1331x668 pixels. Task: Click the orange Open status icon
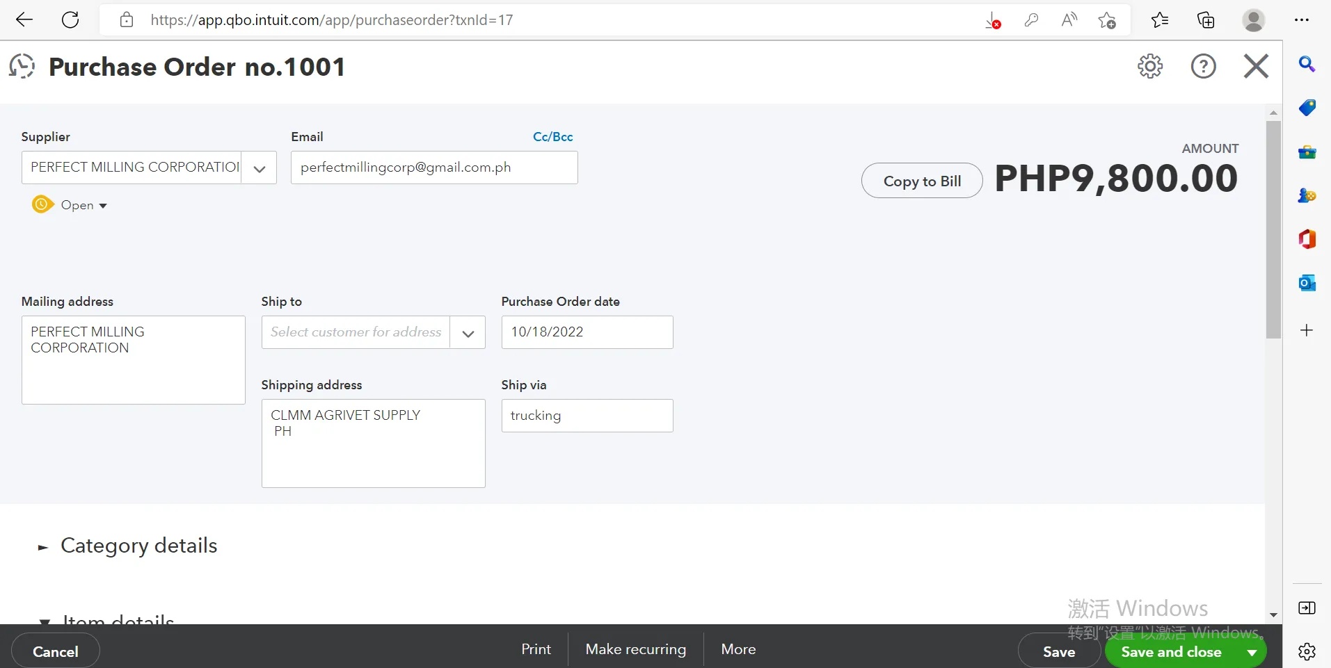coord(42,204)
